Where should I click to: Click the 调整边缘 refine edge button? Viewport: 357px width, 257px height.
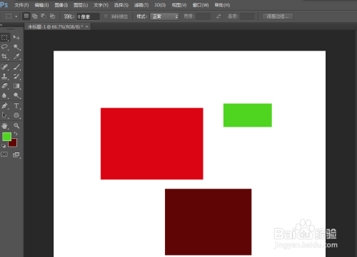pos(278,16)
